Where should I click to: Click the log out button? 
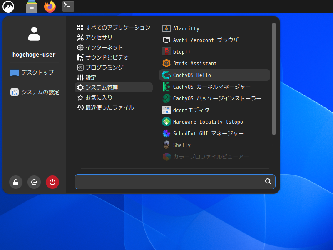[34, 182]
